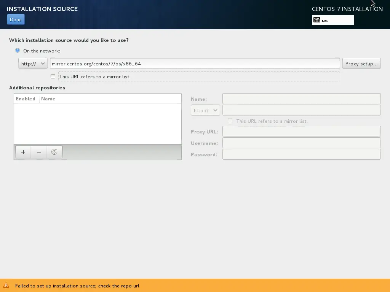Click the Done button
This screenshot has width=390, height=292.
[16, 20]
